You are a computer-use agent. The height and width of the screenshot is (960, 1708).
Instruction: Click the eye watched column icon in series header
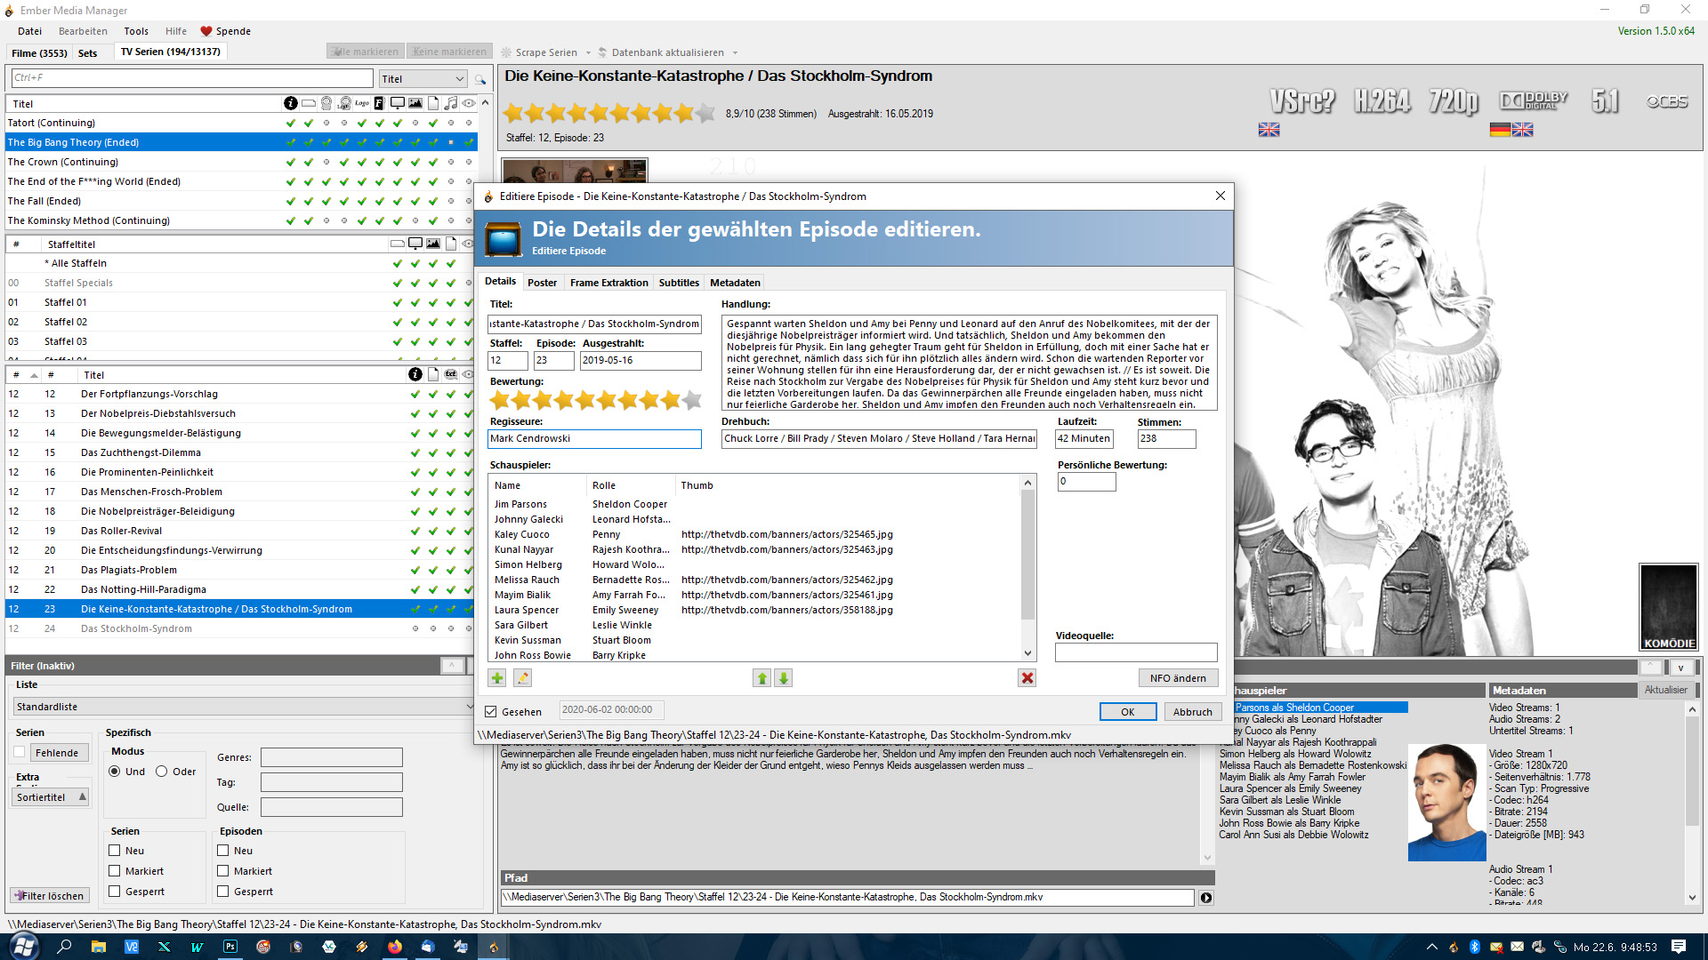click(x=469, y=103)
